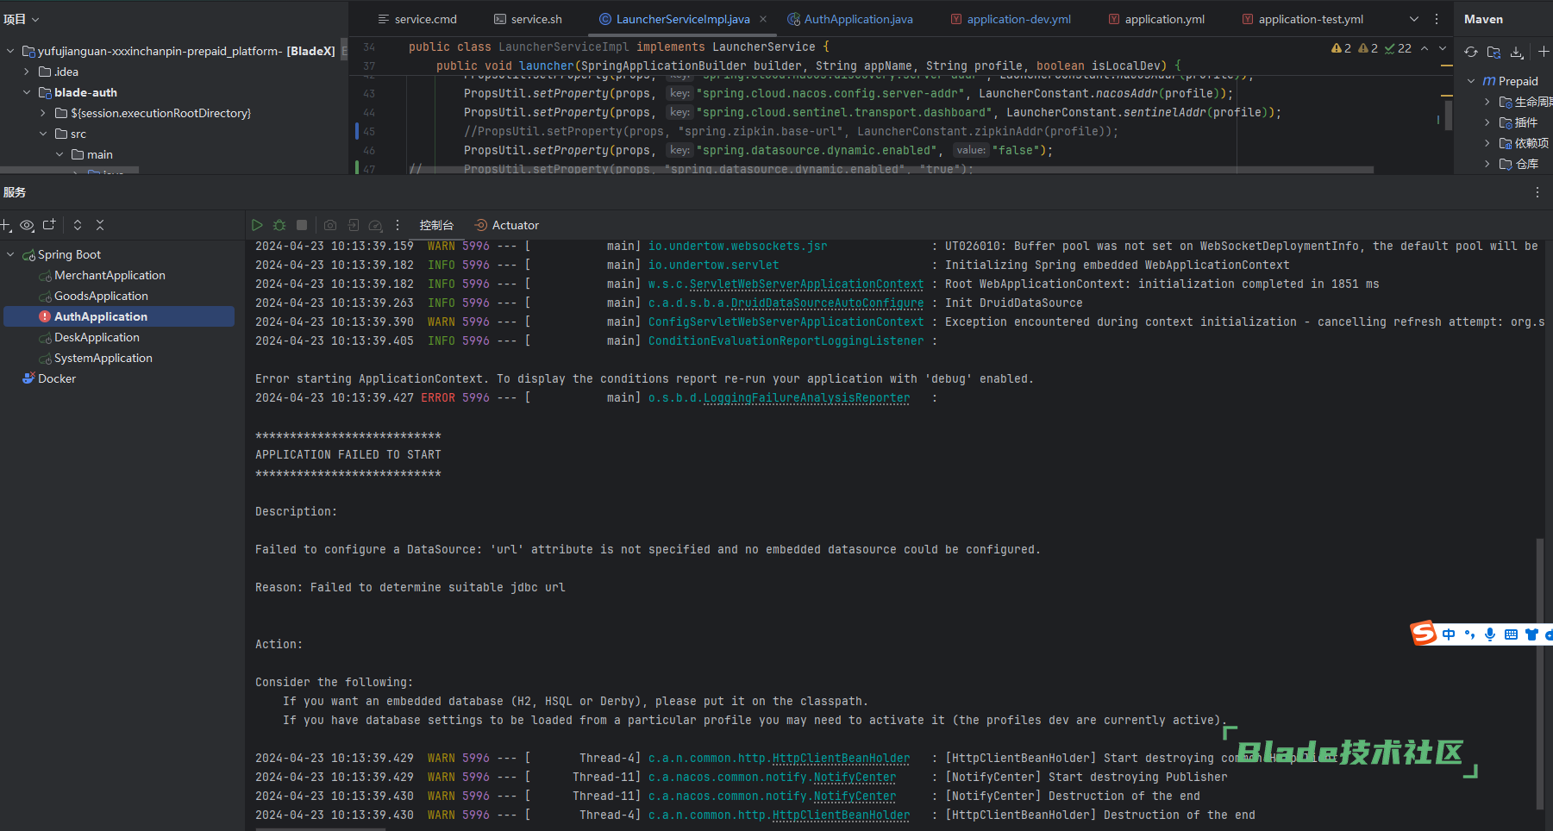The width and height of the screenshot is (1553, 831).
Task: Go to next highlighted problem arrow
Action: 1443,48
